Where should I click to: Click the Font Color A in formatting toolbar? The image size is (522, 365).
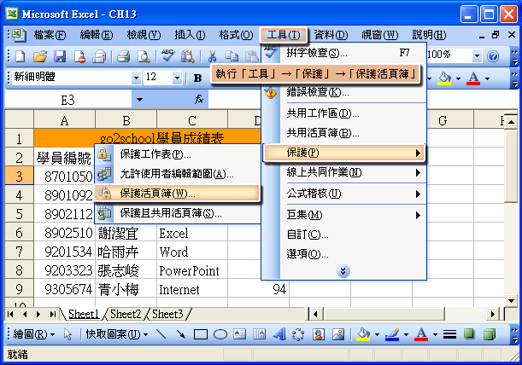[x=473, y=78]
